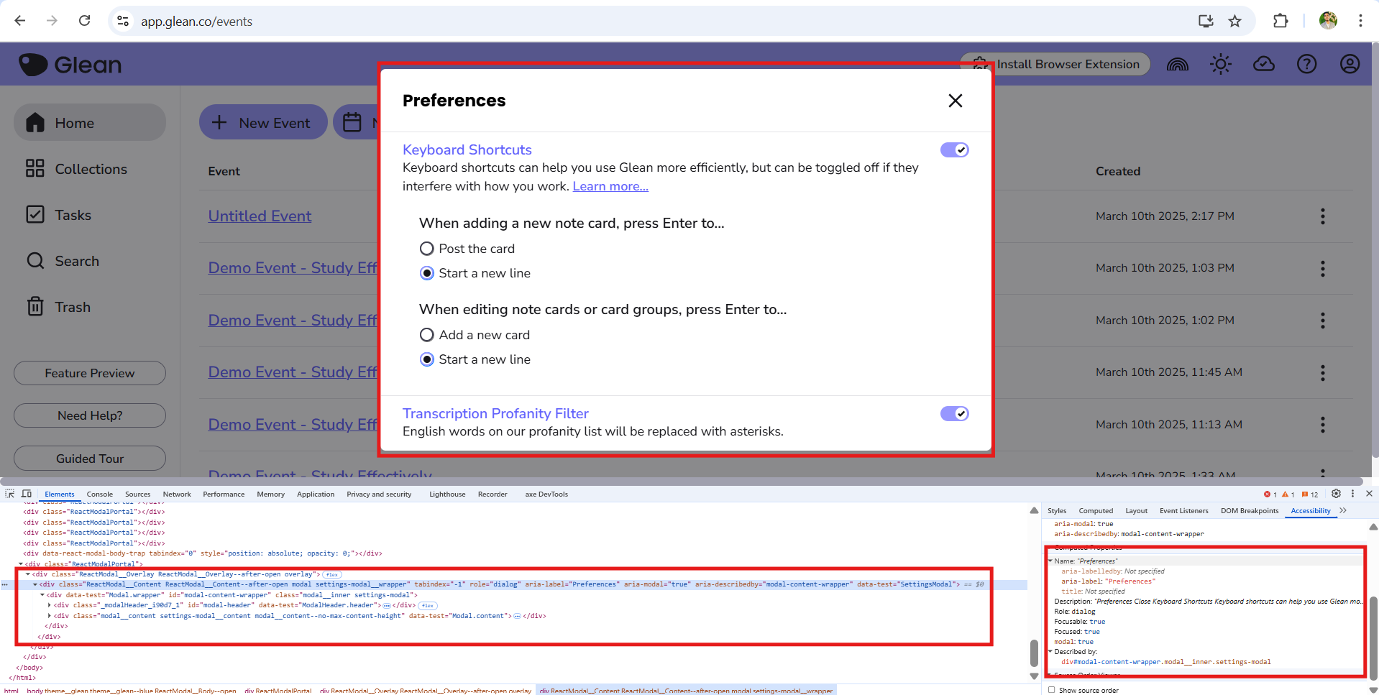Bookmark this page with the star icon

1234,21
